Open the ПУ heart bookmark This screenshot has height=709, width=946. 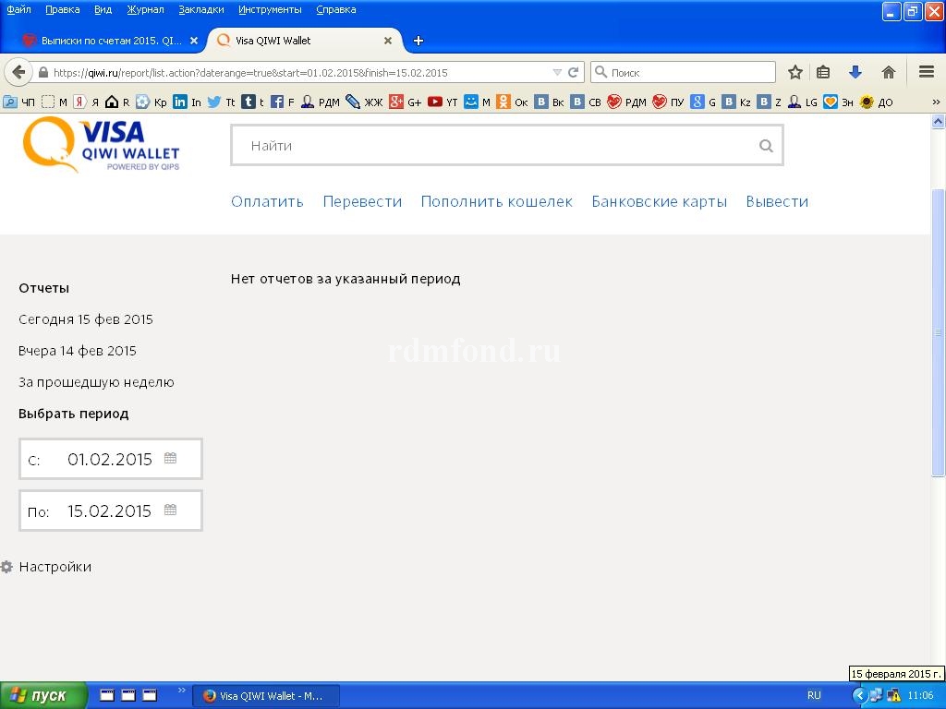tap(668, 102)
